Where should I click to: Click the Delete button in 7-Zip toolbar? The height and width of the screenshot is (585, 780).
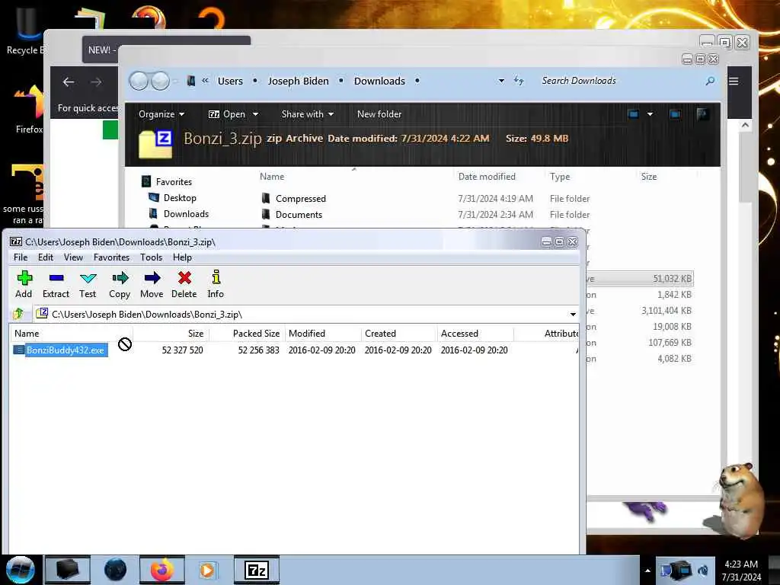coord(184,285)
